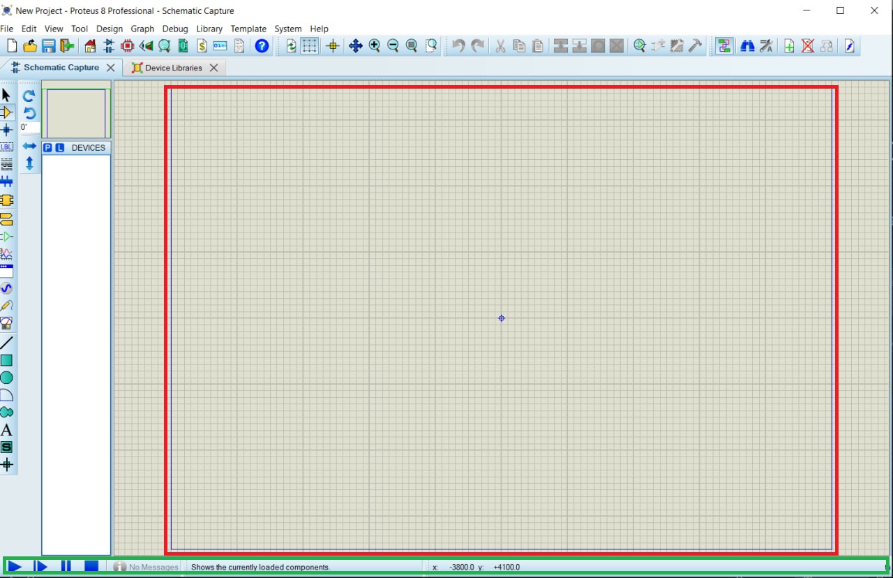Select the Junction dot mode tool
The width and height of the screenshot is (893, 578).
(x=6, y=130)
